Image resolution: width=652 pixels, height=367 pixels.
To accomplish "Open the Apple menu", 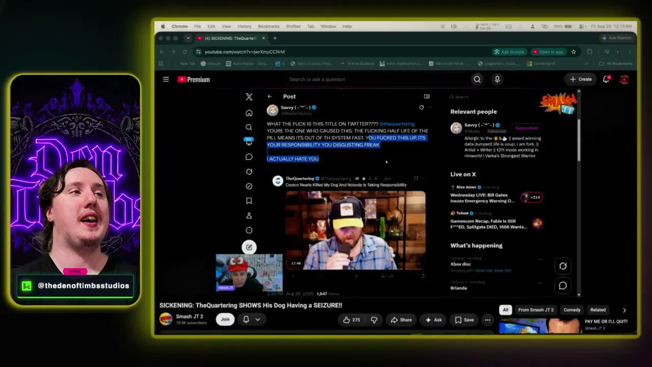I will pyautogui.click(x=163, y=27).
